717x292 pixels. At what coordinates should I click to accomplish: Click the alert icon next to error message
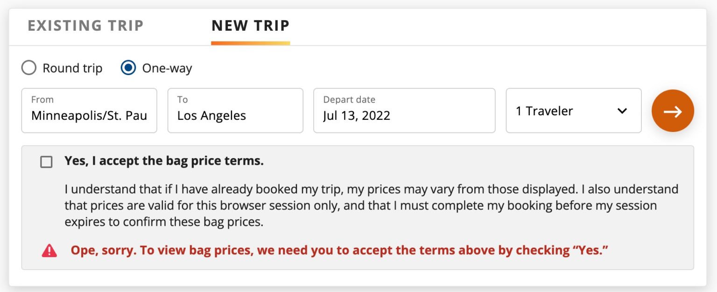click(x=49, y=250)
